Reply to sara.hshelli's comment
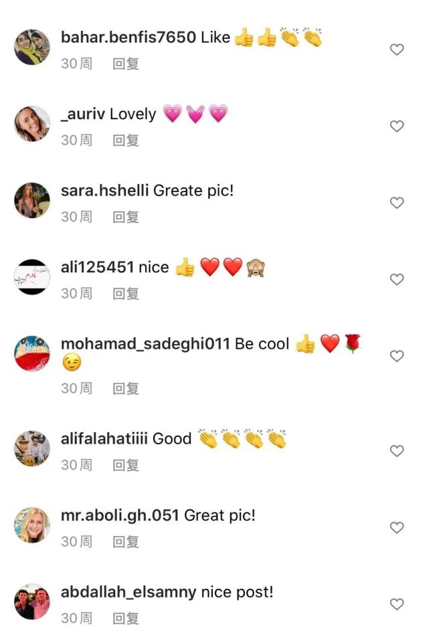Viewport: 429px width, 633px height. pos(126,217)
